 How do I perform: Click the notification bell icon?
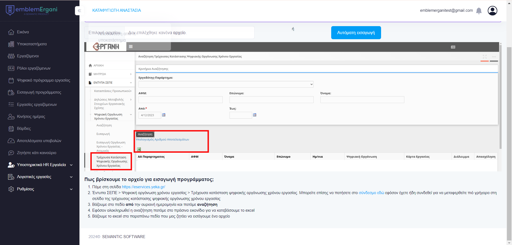(479, 11)
